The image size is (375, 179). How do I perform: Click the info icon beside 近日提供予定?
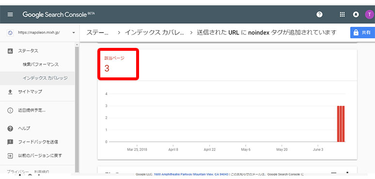point(10,110)
